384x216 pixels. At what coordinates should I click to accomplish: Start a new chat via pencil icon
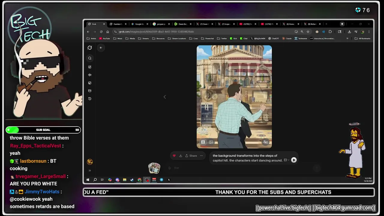(90, 67)
